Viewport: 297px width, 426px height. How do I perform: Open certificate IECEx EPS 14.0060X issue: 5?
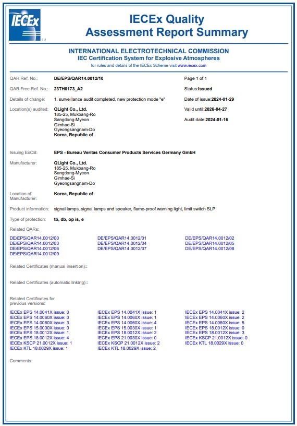point(215,323)
